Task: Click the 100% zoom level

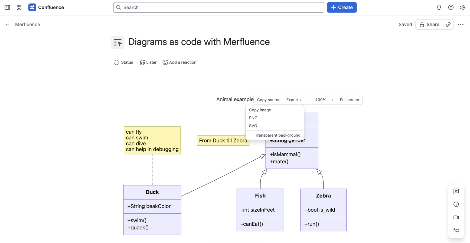Action: [321, 100]
